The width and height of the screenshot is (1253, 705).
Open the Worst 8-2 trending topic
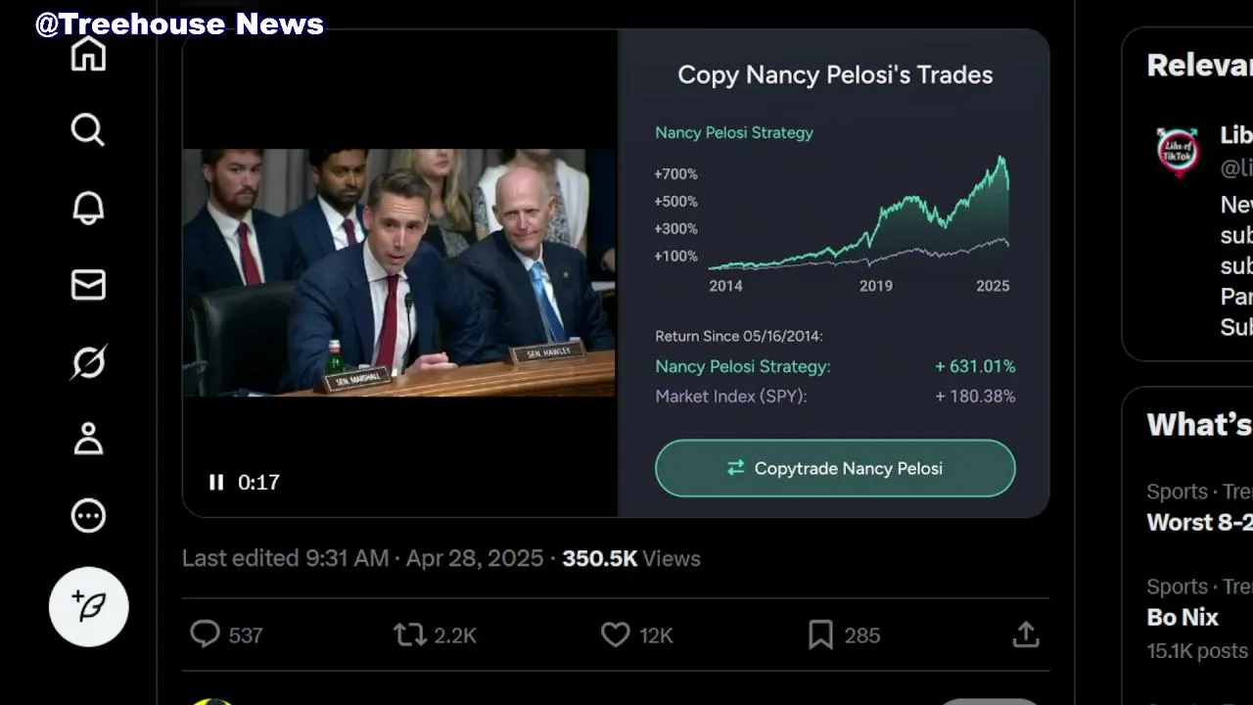coord(1199,522)
